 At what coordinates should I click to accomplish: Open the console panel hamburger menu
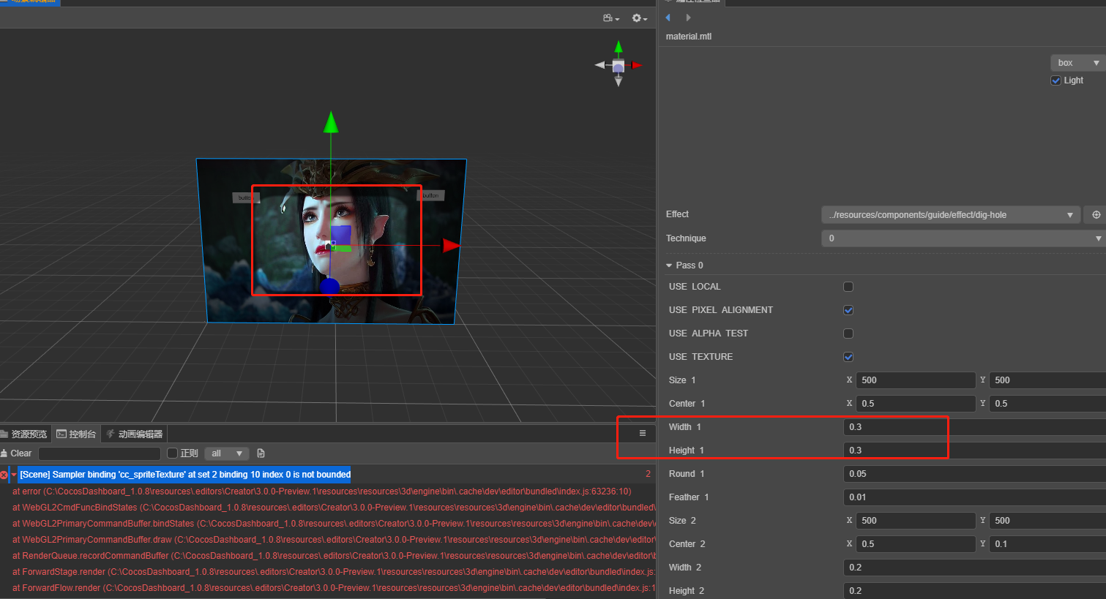tap(643, 433)
